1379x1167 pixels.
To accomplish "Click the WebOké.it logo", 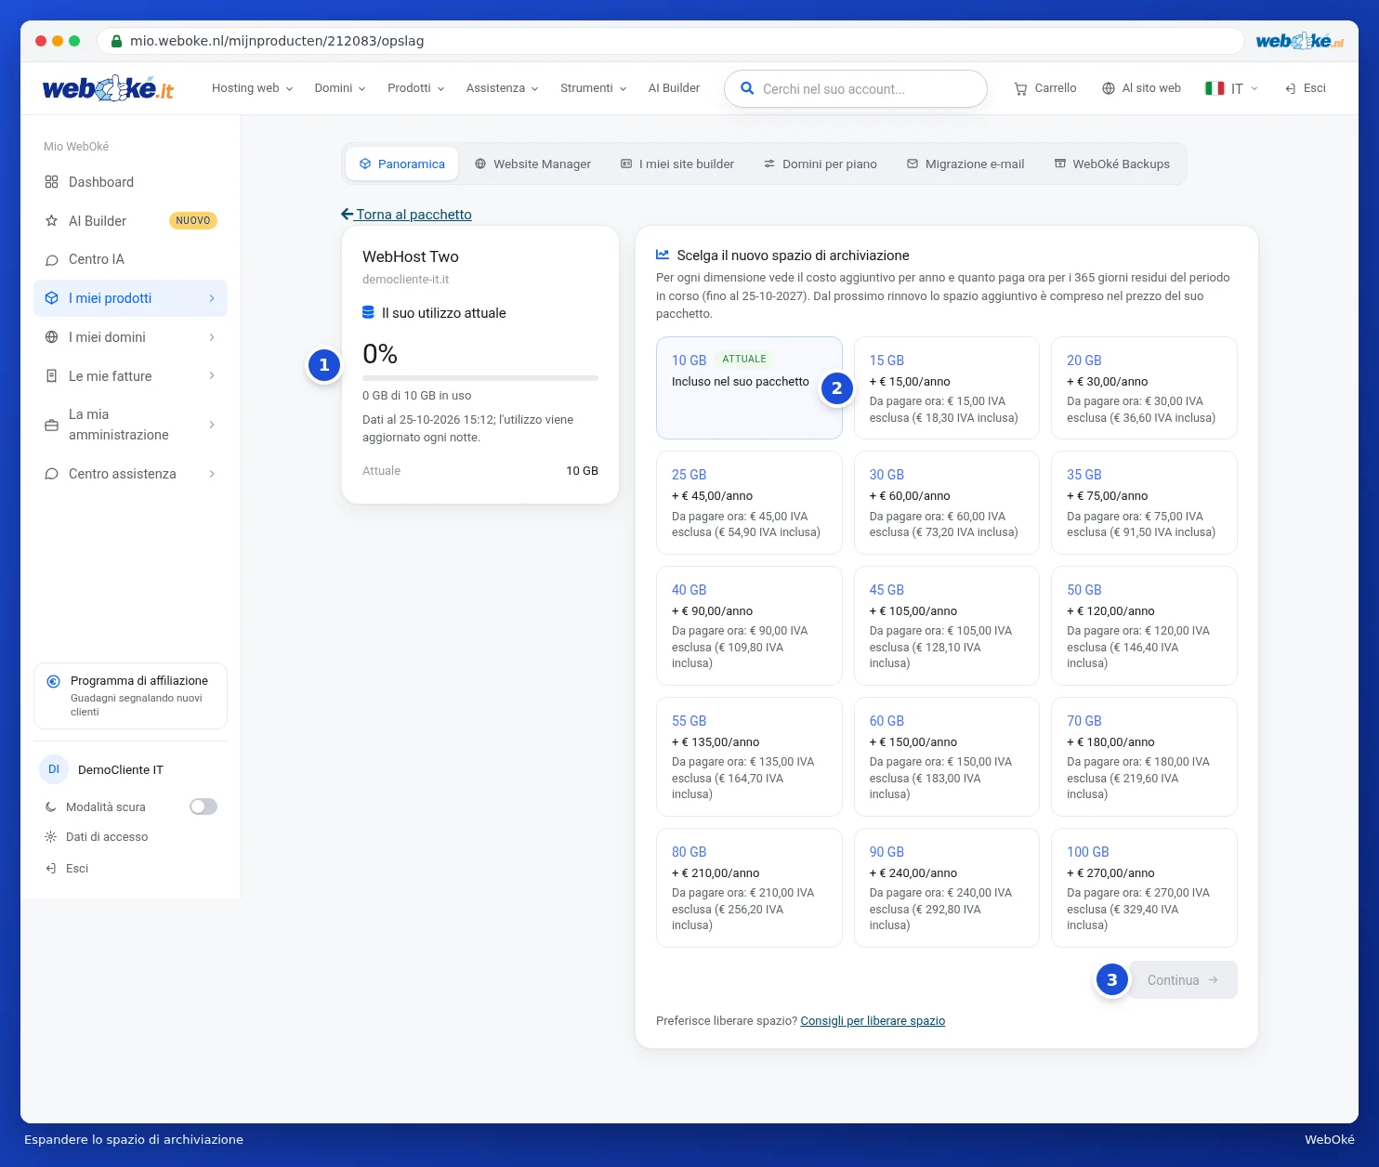I will tap(108, 88).
